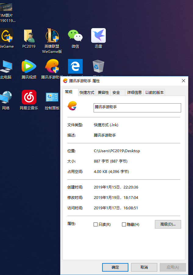
Task: Switch to the 详细信息 tab
Action: [134, 93]
